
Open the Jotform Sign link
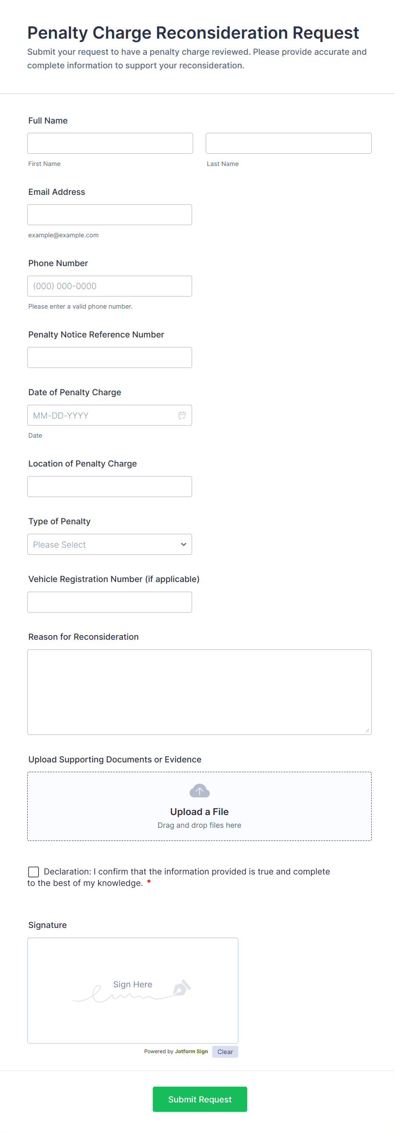click(x=192, y=1051)
